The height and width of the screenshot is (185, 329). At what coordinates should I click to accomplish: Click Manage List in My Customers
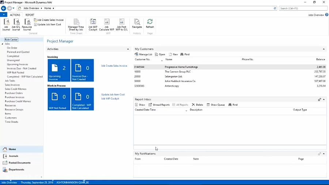144,54
